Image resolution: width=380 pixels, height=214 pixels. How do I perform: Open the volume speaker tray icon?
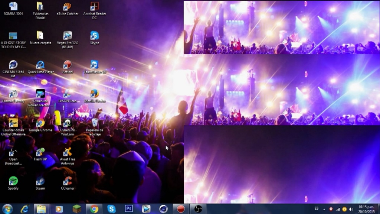pyautogui.click(x=351, y=209)
